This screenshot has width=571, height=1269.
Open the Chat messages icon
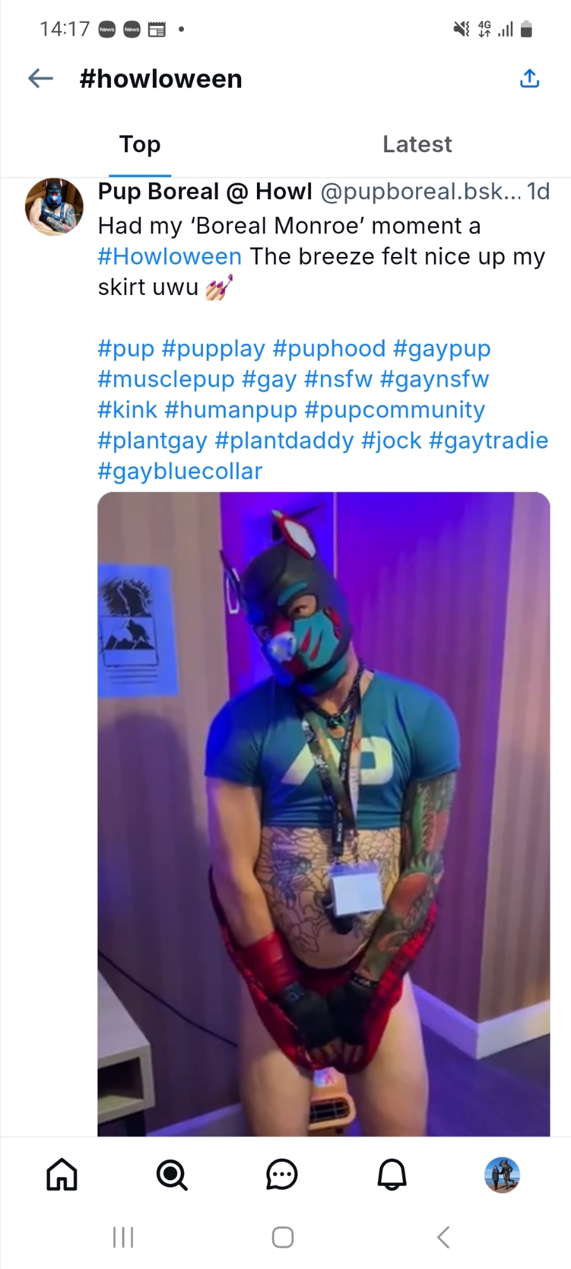[282, 1174]
